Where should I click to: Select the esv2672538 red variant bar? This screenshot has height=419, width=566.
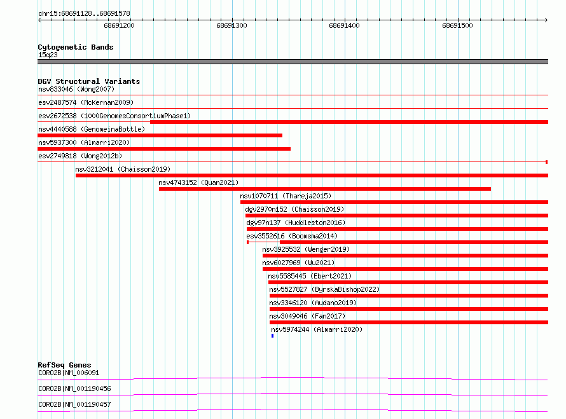point(349,122)
